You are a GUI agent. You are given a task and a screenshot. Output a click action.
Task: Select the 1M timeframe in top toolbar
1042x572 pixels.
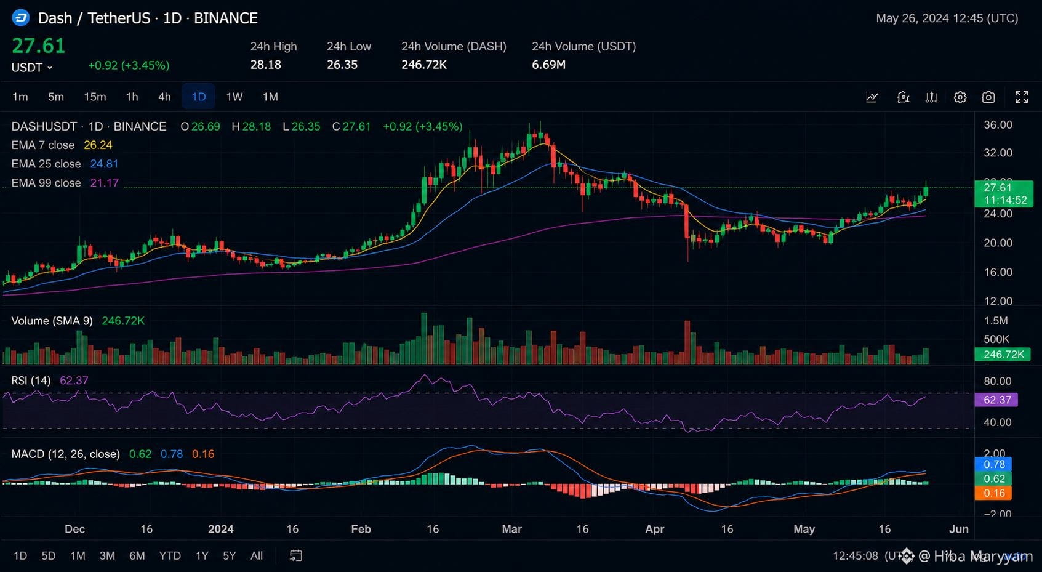pos(270,97)
